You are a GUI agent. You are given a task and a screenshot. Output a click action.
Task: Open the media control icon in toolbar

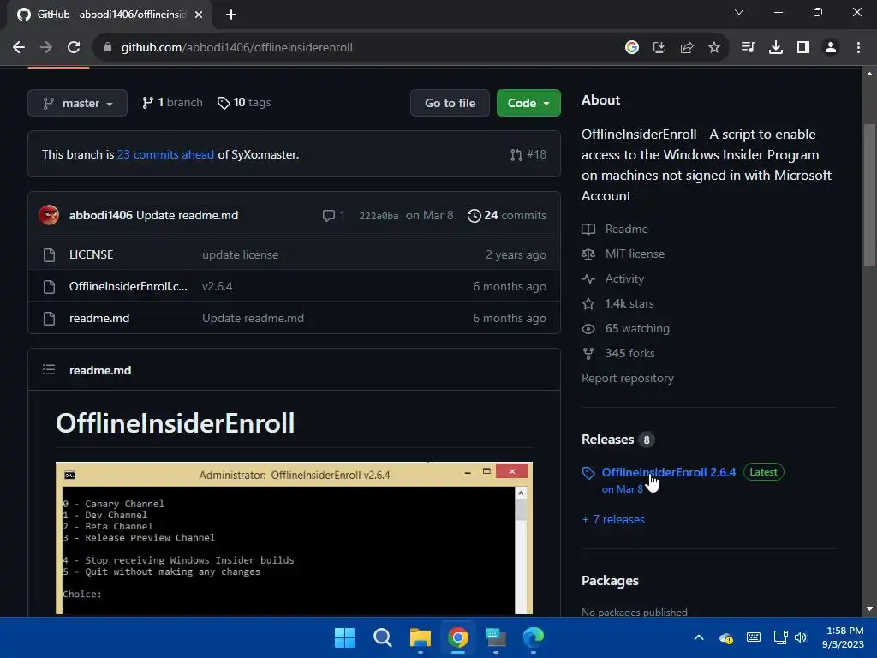click(x=748, y=48)
